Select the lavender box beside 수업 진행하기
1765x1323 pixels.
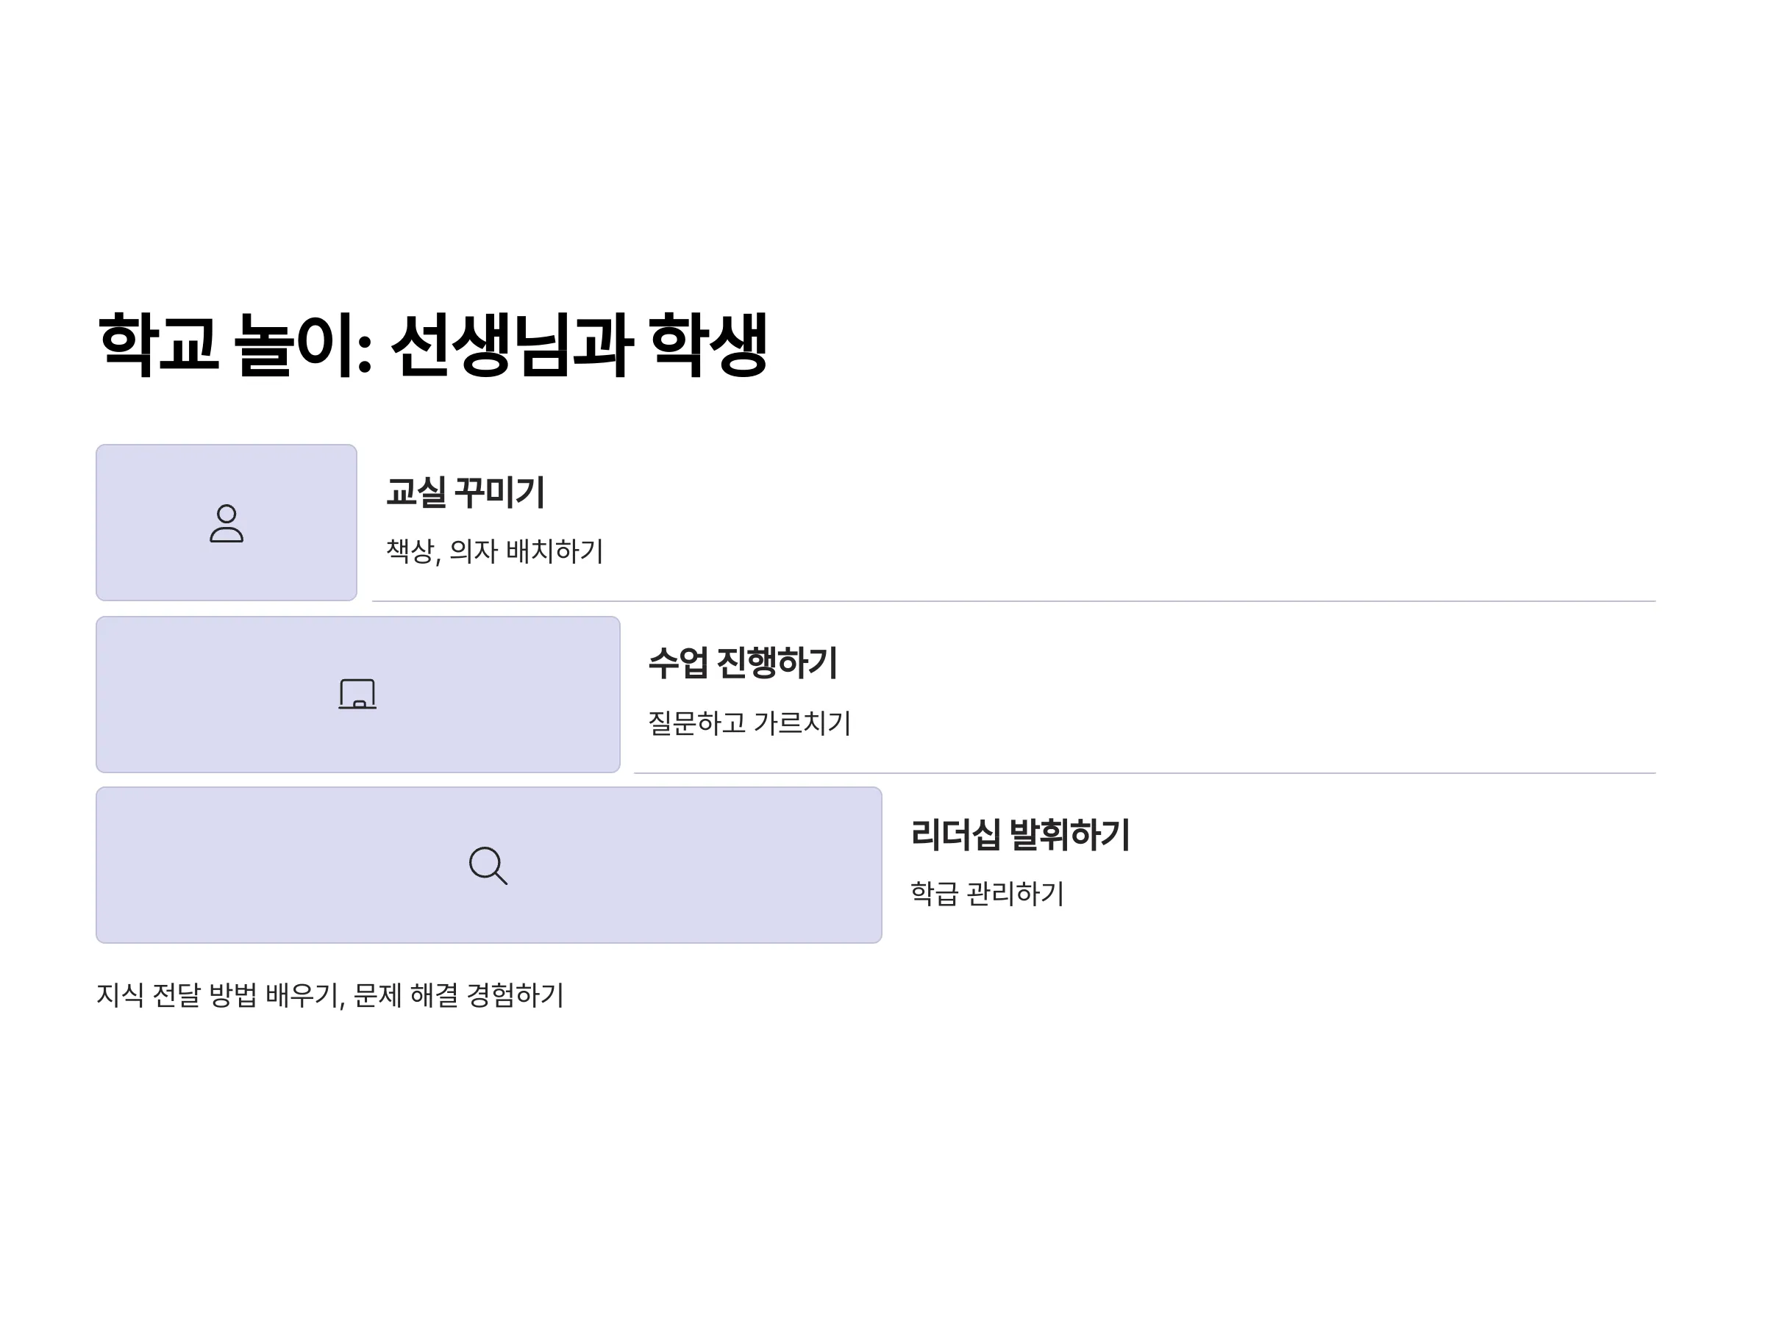click(x=358, y=694)
